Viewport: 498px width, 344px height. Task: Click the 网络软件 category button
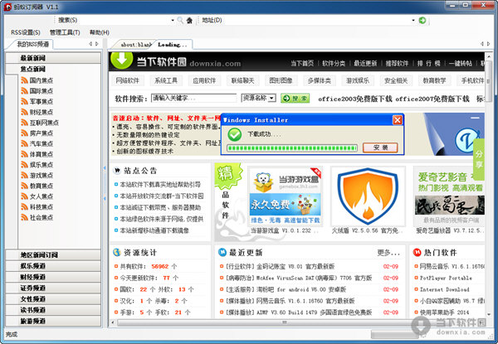[x=127, y=80]
